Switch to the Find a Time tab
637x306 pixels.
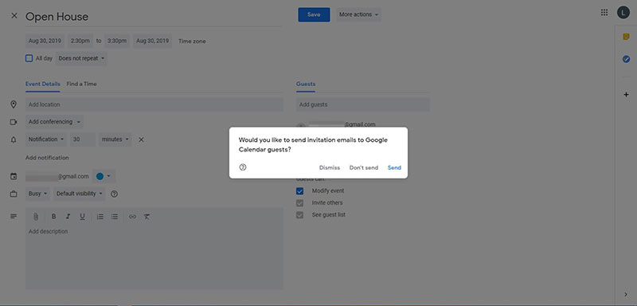point(82,84)
